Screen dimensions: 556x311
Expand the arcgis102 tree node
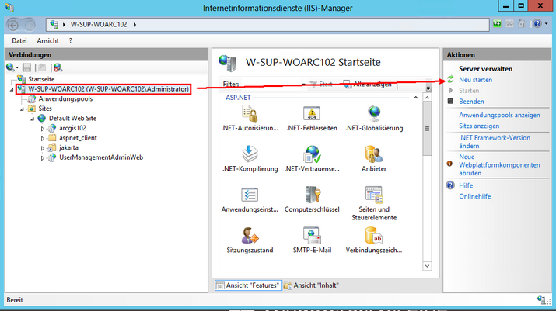(x=43, y=129)
